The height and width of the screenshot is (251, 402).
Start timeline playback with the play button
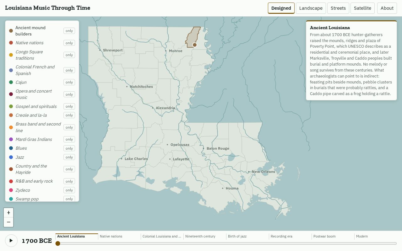[11, 241]
